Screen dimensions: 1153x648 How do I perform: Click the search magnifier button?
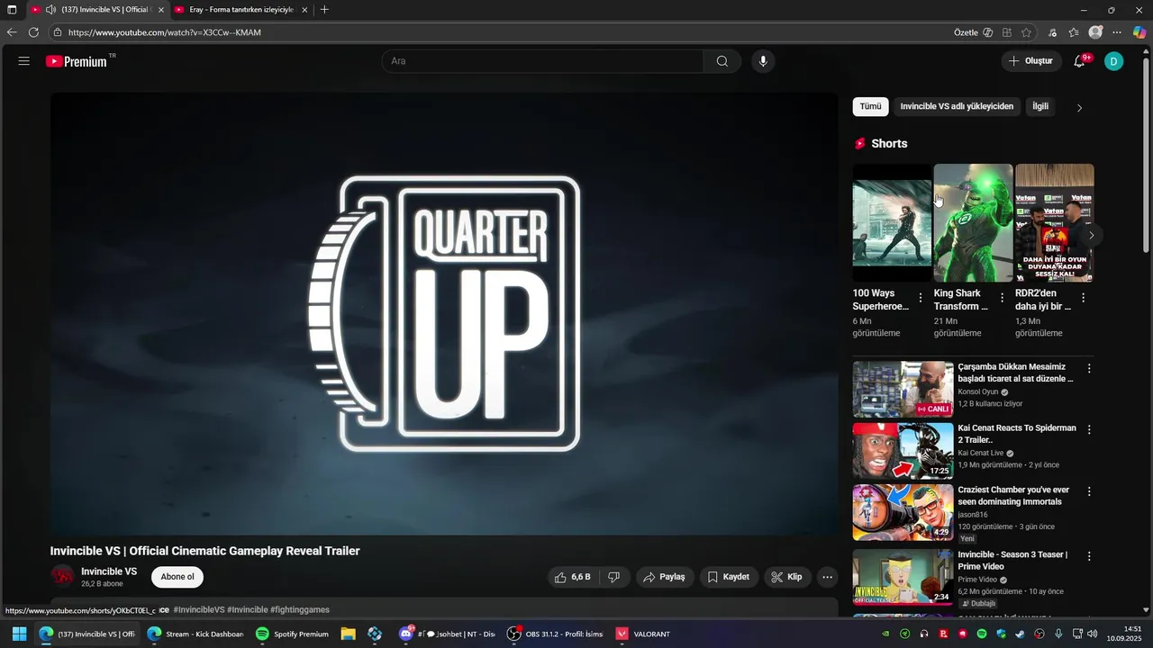(722, 61)
